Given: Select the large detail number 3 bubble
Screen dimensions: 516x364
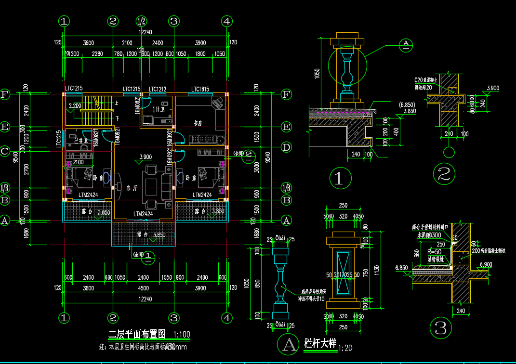Looking at the screenshot, I should pyautogui.click(x=441, y=327).
